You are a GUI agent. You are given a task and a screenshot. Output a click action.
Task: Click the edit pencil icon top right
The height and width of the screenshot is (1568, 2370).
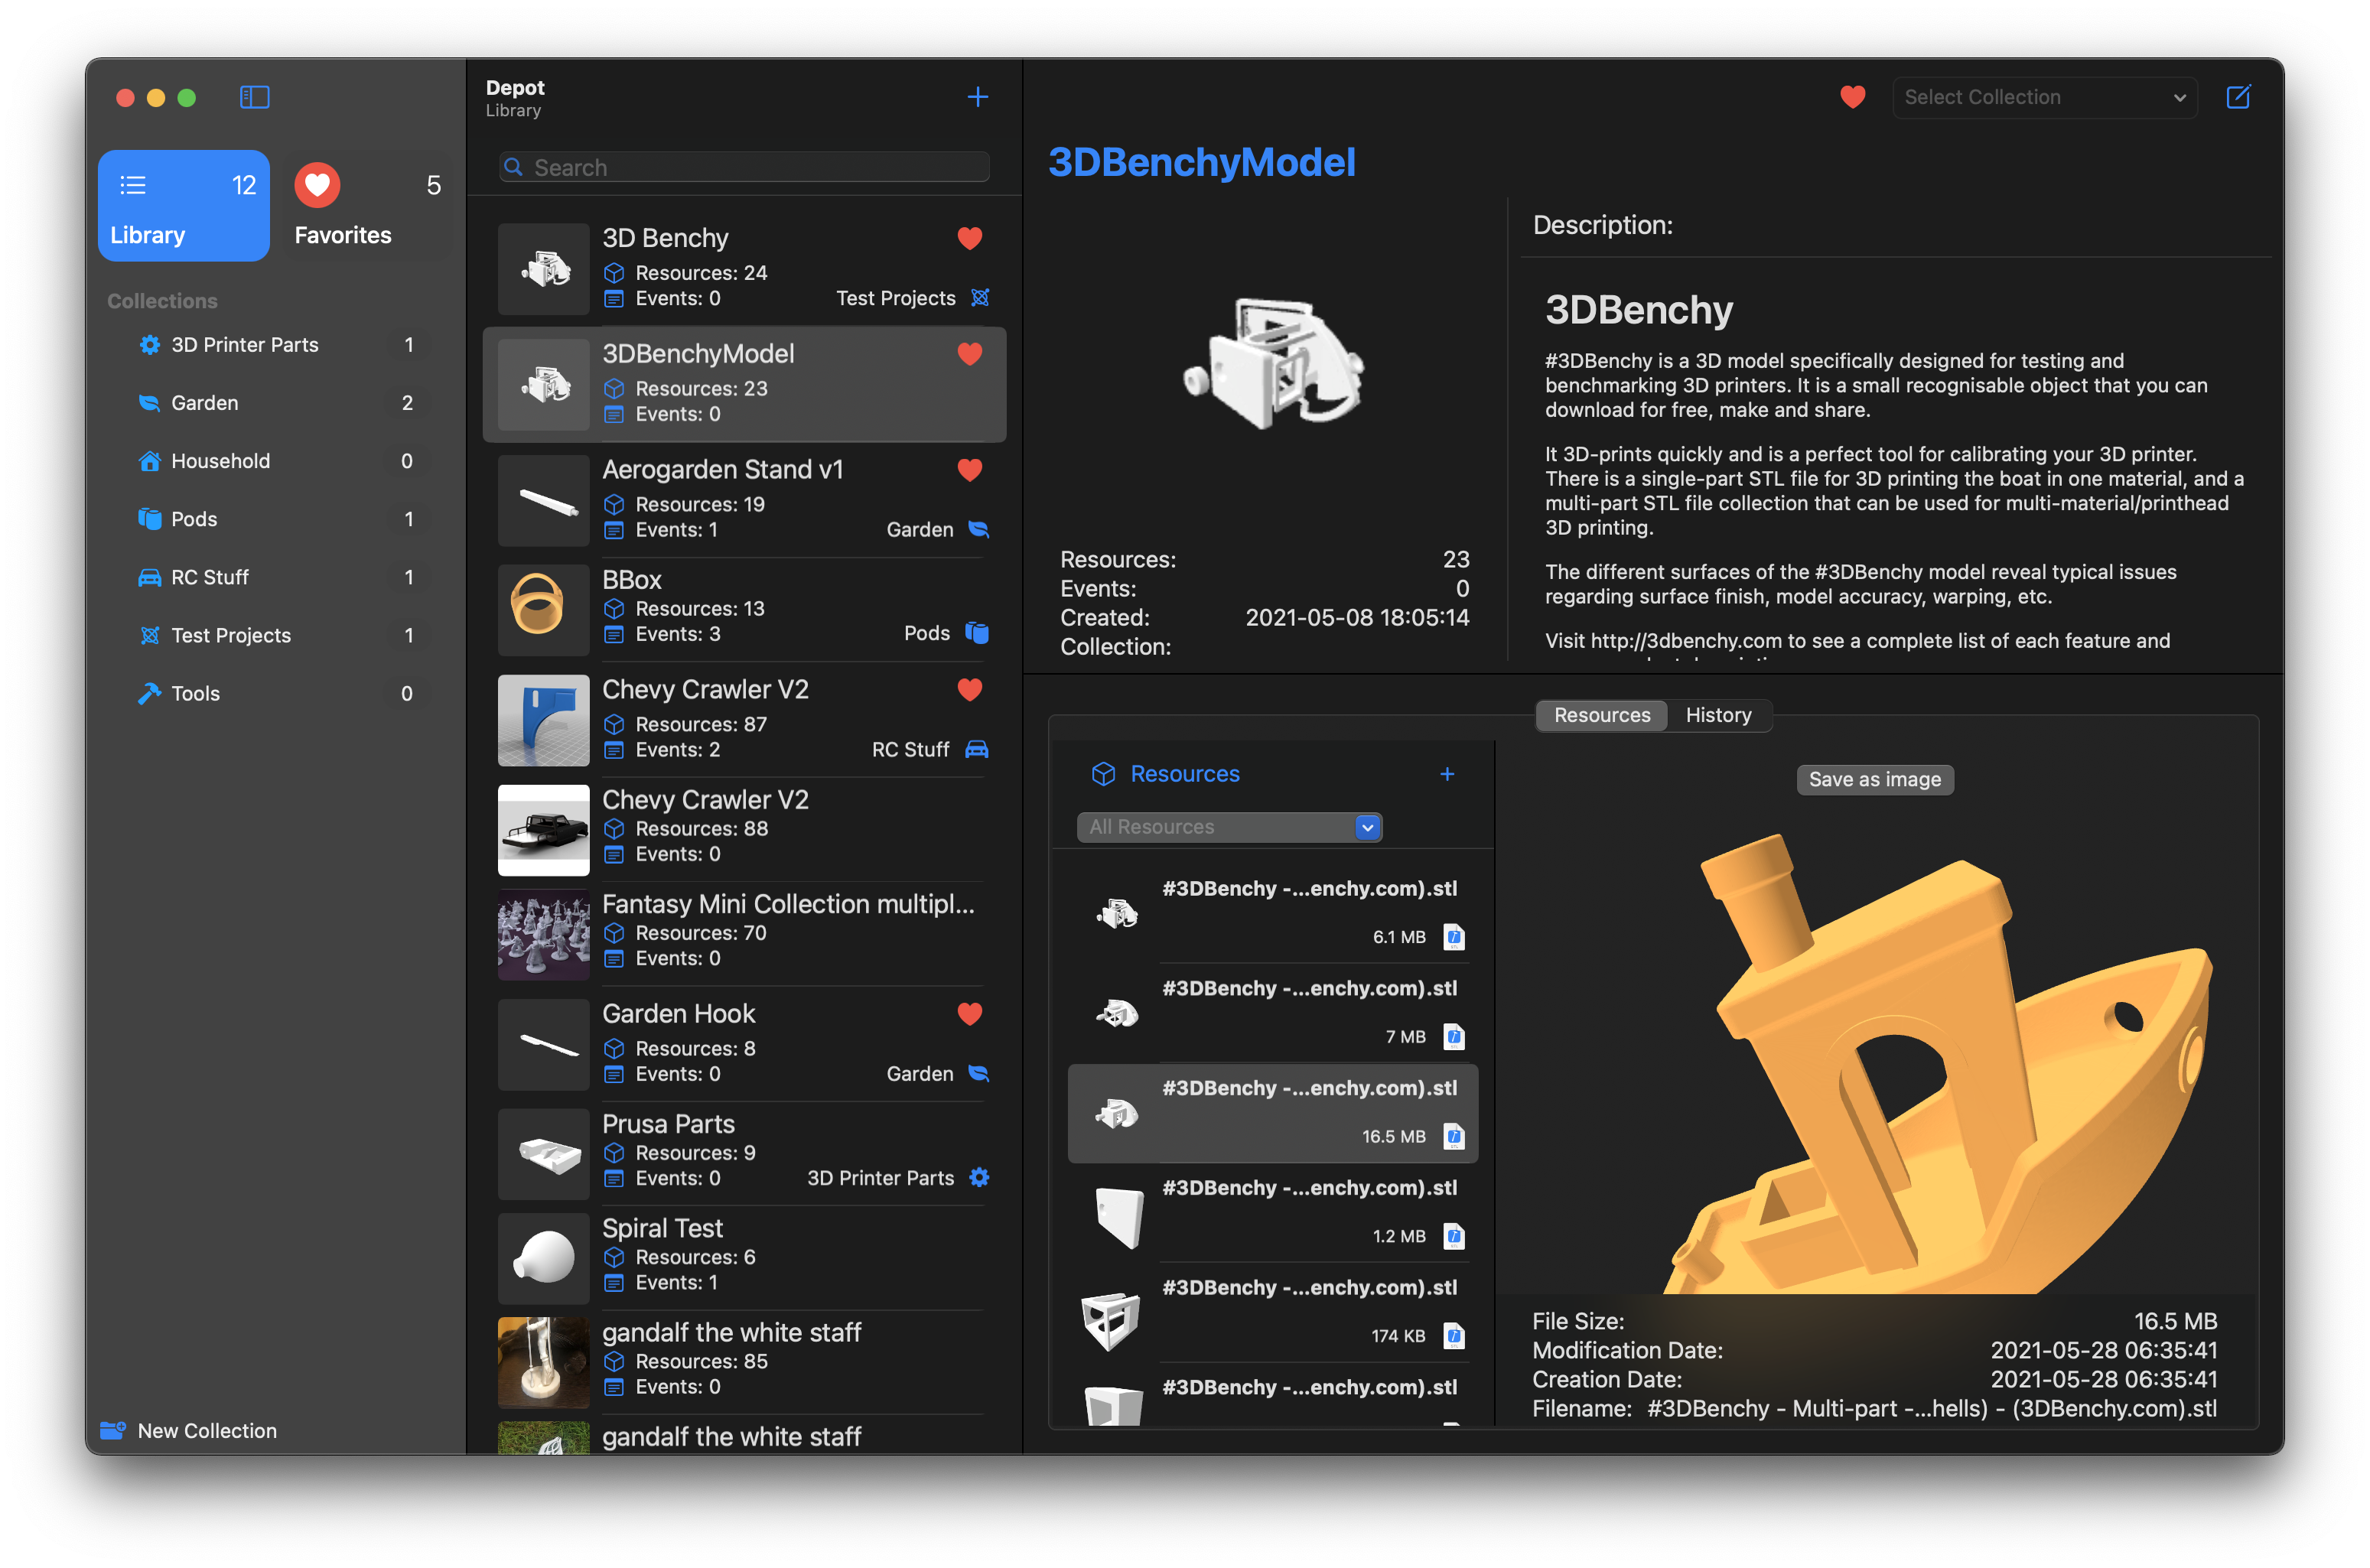[x=2238, y=97]
